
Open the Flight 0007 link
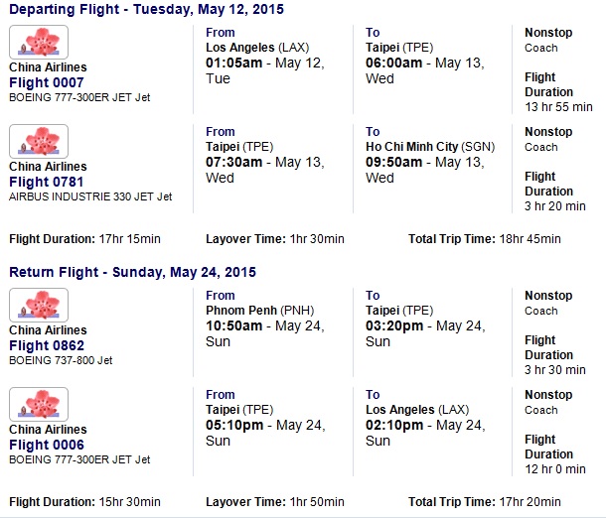pos(47,82)
